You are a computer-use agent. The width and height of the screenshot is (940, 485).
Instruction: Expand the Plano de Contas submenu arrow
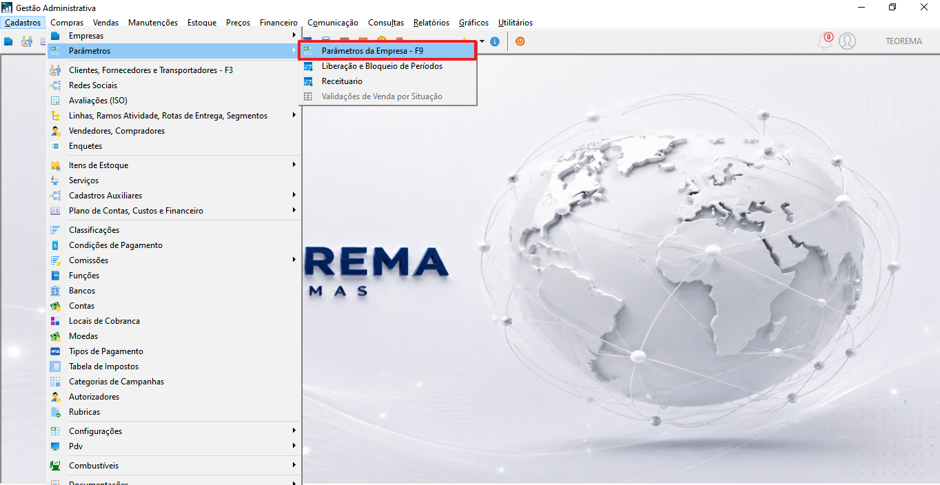pyautogui.click(x=294, y=210)
